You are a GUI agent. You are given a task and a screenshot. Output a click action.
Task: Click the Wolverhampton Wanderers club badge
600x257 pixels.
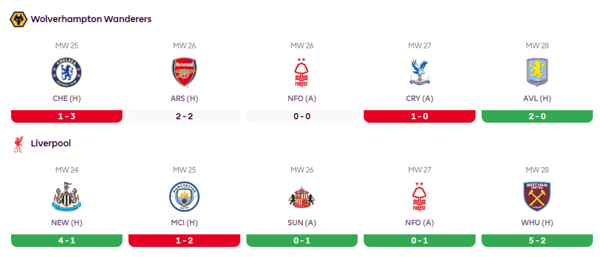pyautogui.click(x=18, y=19)
